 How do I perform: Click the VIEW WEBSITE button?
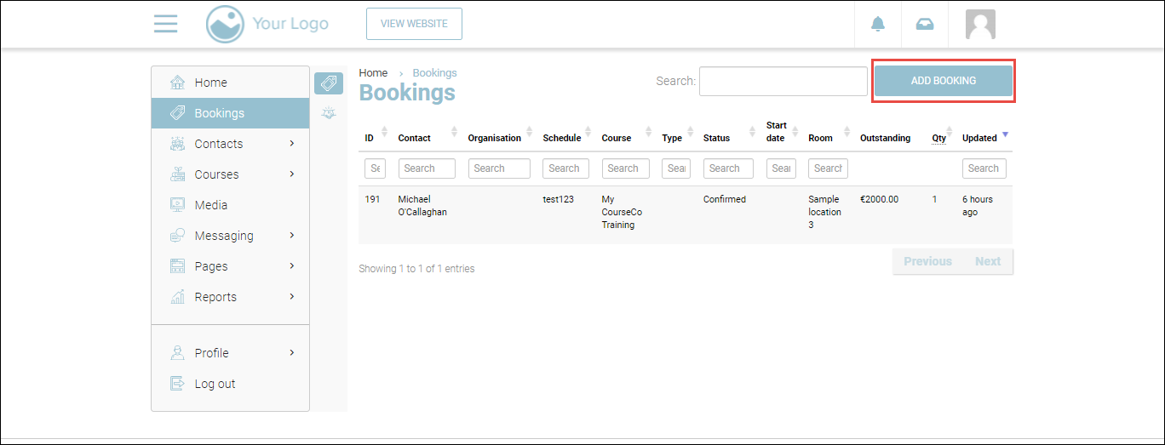pyautogui.click(x=414, y=24)
